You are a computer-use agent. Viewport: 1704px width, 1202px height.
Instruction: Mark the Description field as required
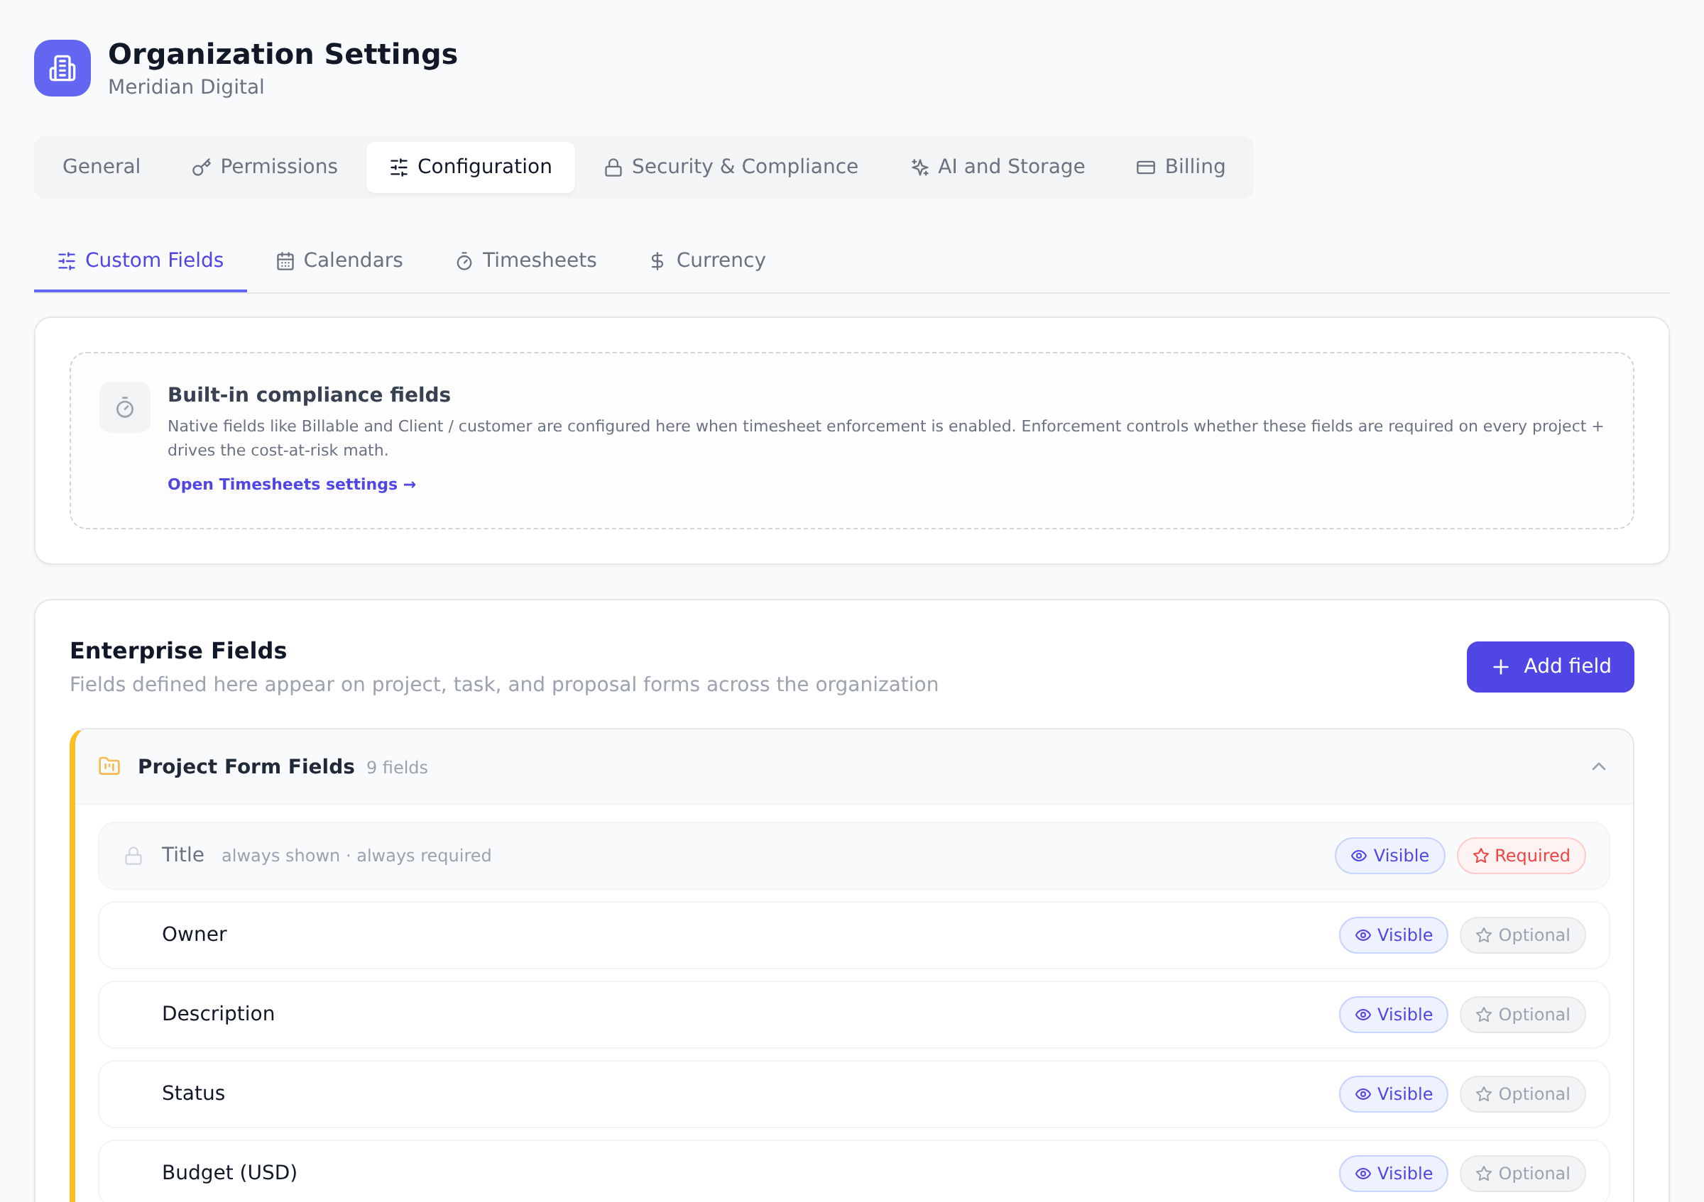tap(1522, 1015)
